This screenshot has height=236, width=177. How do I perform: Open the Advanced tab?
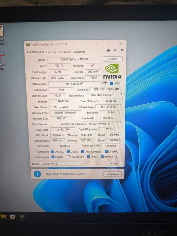[65, 52]
